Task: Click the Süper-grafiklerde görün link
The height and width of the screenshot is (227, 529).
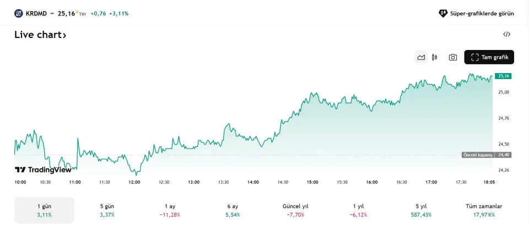Action: pos(482,13)
